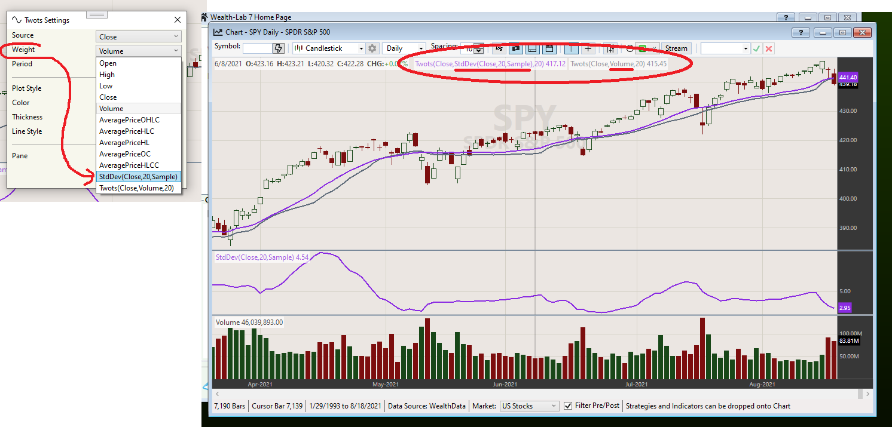Select Twots(Close,Volume,20) in the list
Image resolution: width=892 pixels, height=427 pixels.
pos(138,188)
